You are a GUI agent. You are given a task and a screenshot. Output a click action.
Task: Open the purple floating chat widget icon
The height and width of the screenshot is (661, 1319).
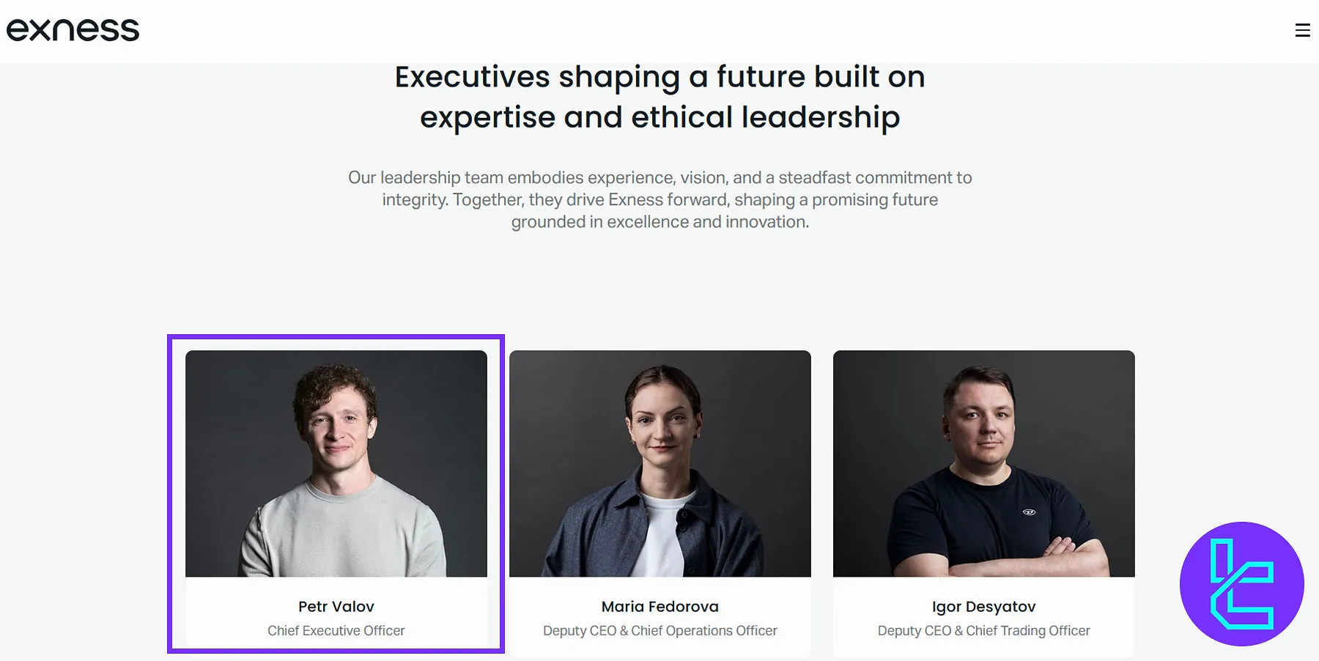point(1241,583)
